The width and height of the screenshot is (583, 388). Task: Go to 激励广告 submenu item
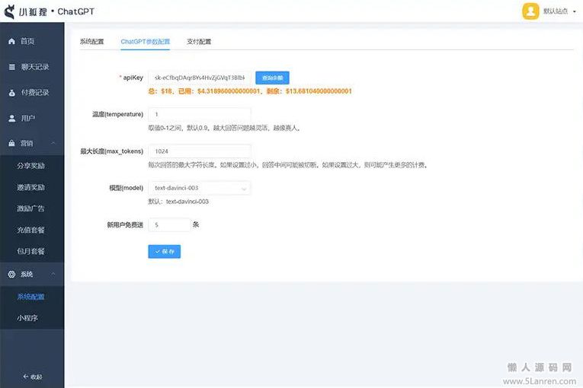point(32,208)
